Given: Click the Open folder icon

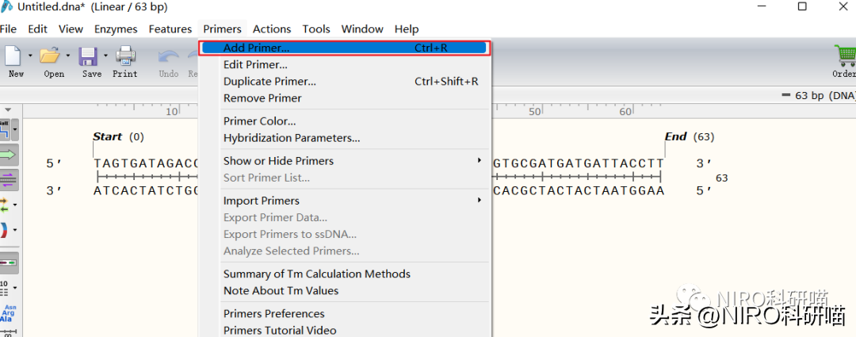Looking at the screenshot, I should (x=51, y=57).
